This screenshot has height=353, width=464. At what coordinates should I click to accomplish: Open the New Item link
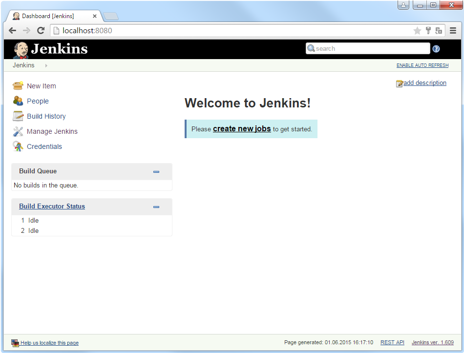[x=42, y=86]
